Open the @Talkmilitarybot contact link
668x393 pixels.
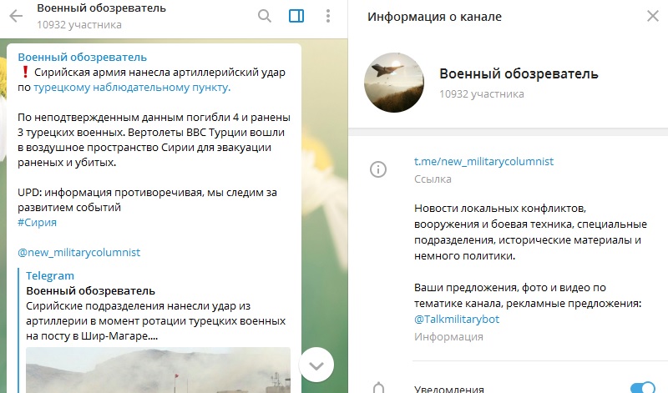(457, 320)
